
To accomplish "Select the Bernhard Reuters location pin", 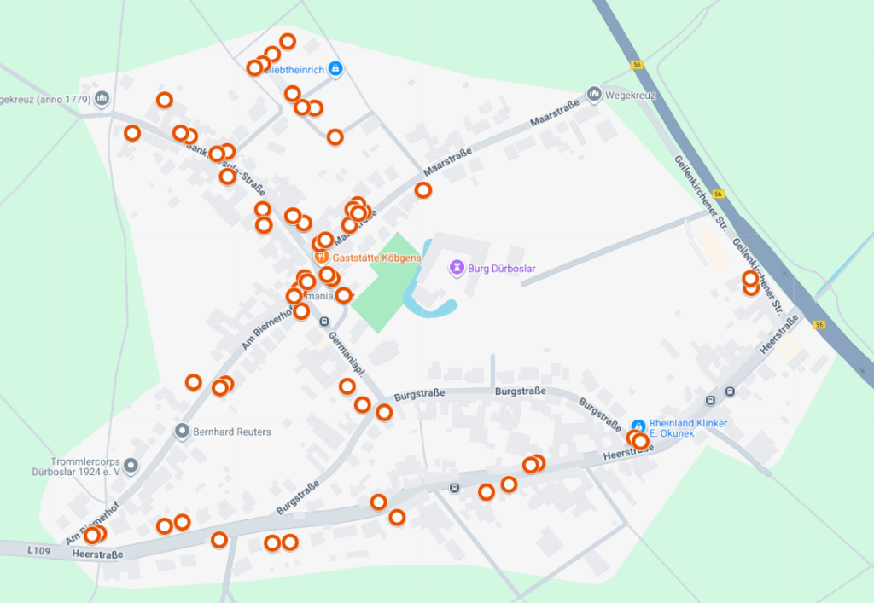I will (182, 431).
